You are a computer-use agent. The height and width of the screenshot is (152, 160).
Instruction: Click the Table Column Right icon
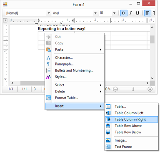(x=108, y=119)
